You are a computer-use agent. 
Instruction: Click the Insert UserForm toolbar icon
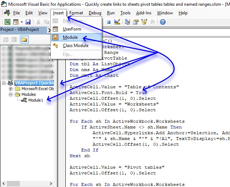click(x=16, y=22)
